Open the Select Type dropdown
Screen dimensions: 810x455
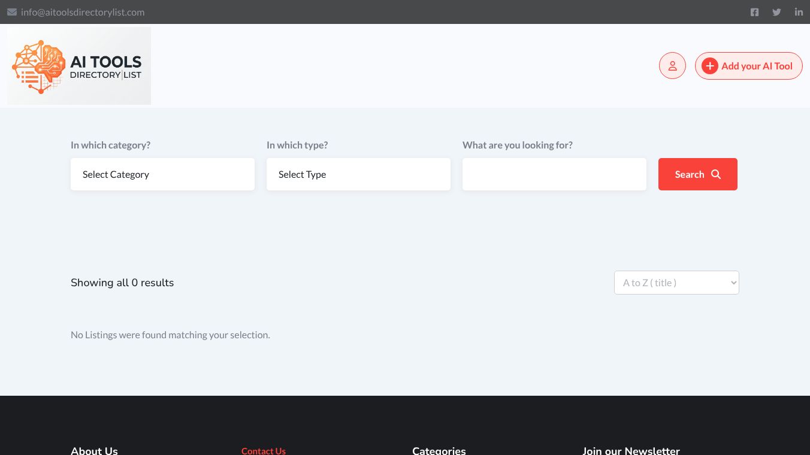coord(358,174)
